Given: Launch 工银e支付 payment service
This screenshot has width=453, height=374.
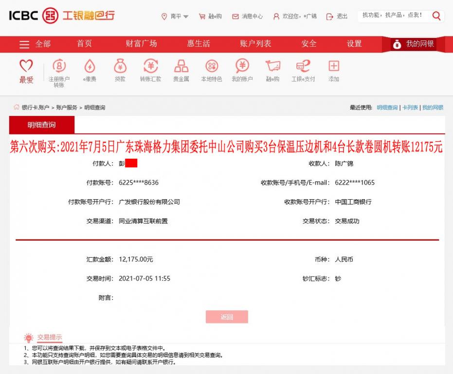Looking at the screenshot, I should (304, 69).
